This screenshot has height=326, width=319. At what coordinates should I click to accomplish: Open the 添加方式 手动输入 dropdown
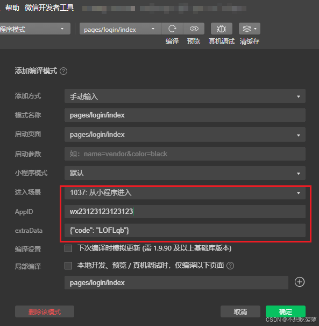tap(185, 96)
